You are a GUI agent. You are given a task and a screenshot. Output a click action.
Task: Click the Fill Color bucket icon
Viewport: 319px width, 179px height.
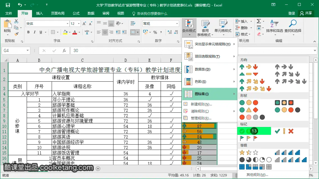[65, 32]
